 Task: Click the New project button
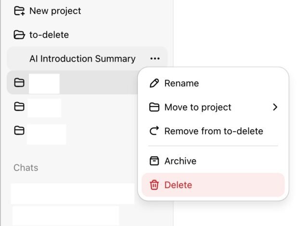click(x=47, y=11)
